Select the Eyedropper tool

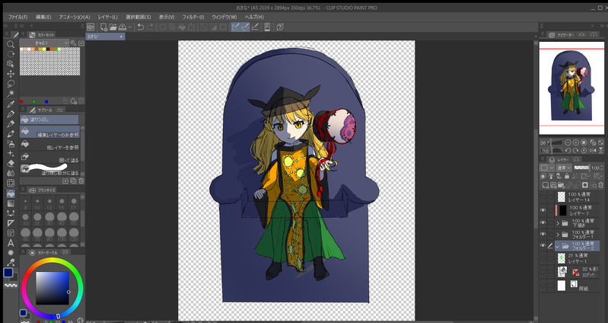click(x=11, y=103)
